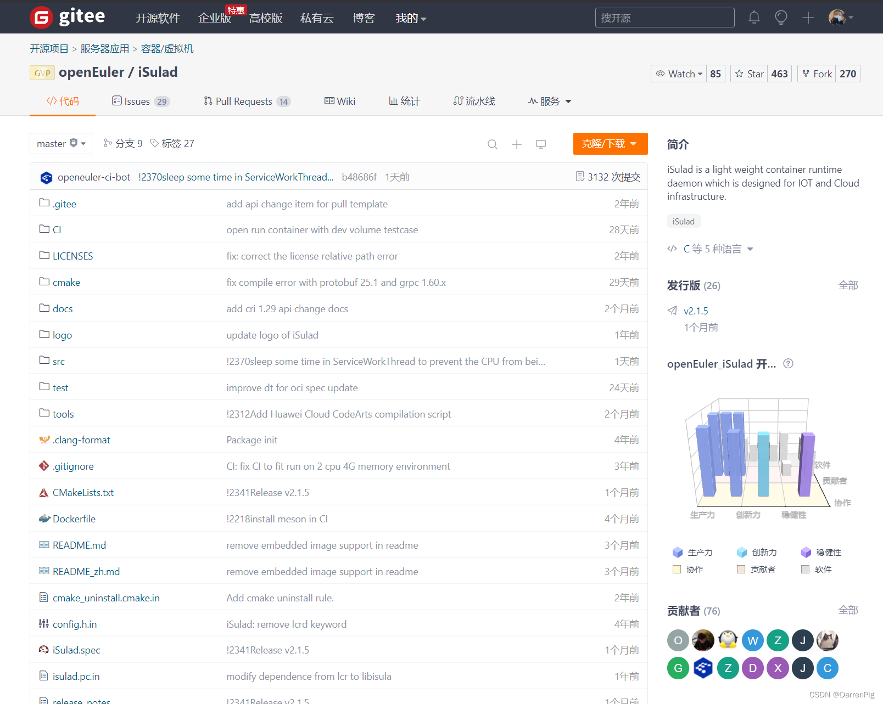Expand the 我的 menu

[x=411, y=18]
